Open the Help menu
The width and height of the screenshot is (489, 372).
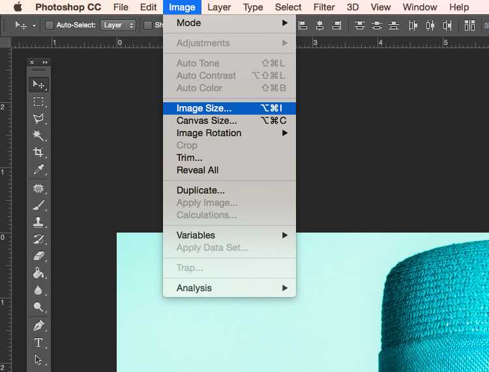point(459,7)
